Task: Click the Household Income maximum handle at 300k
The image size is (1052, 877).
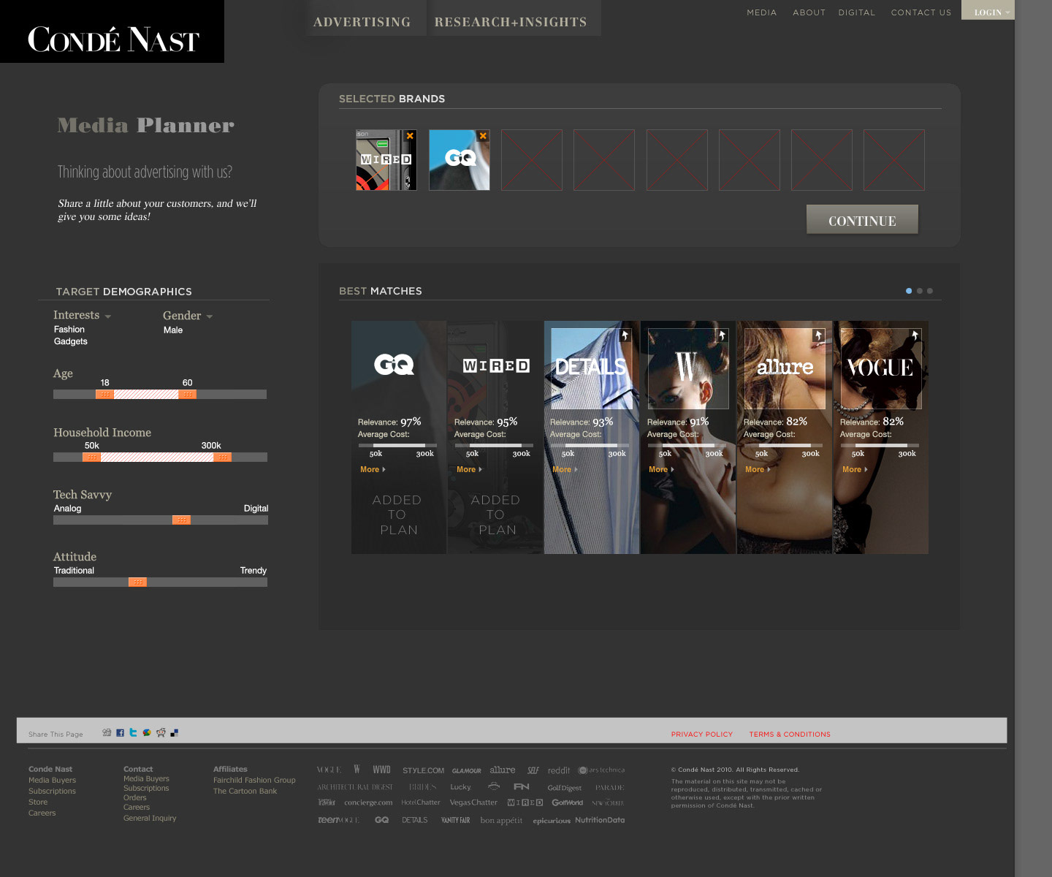Action: point(223,458)
